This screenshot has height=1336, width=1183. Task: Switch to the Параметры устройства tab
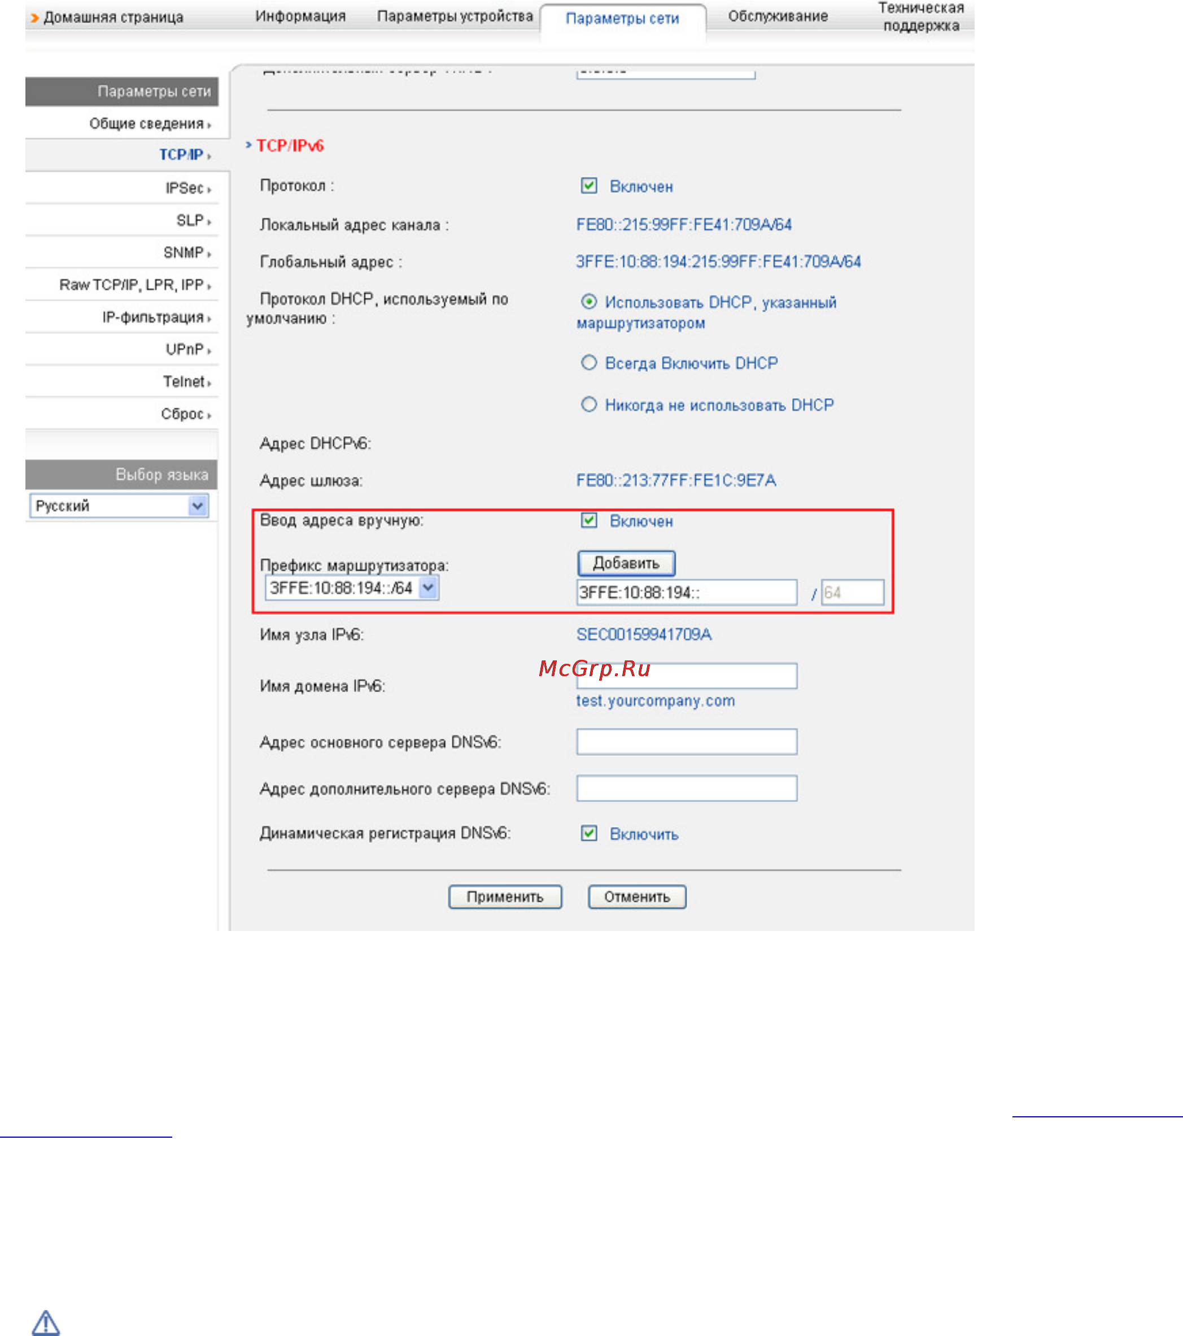pos(455,16)
